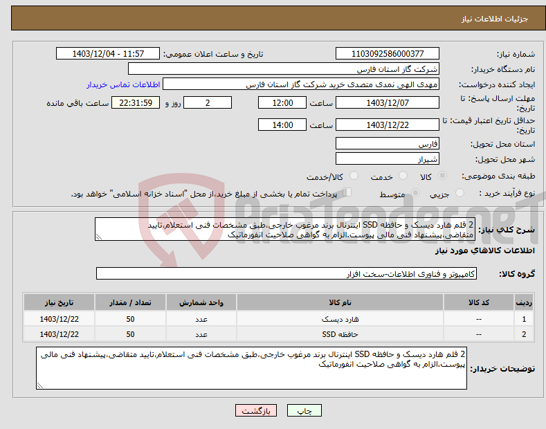Select the خدمت radio button

point(403,176)
